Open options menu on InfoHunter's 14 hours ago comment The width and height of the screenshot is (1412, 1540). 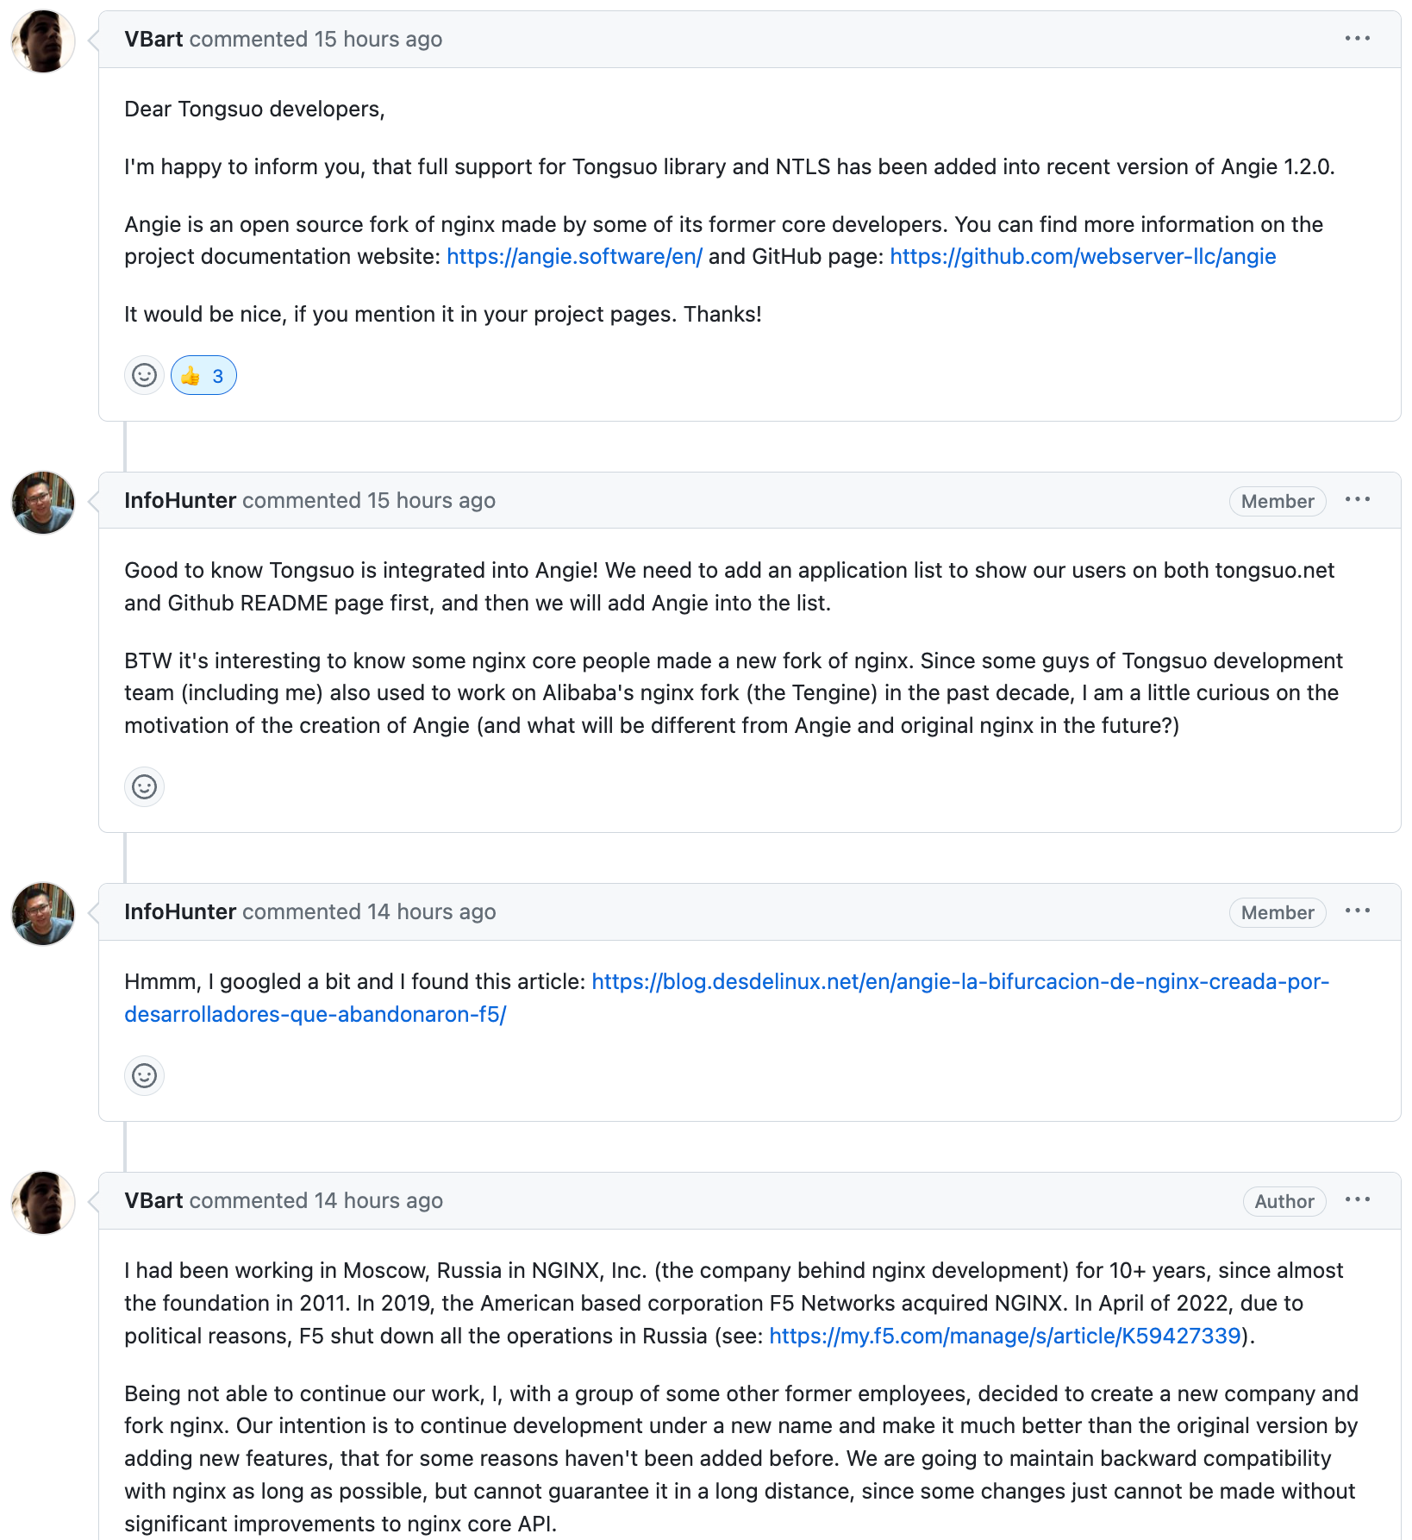pyautogui.click(x=1357, y=911)
